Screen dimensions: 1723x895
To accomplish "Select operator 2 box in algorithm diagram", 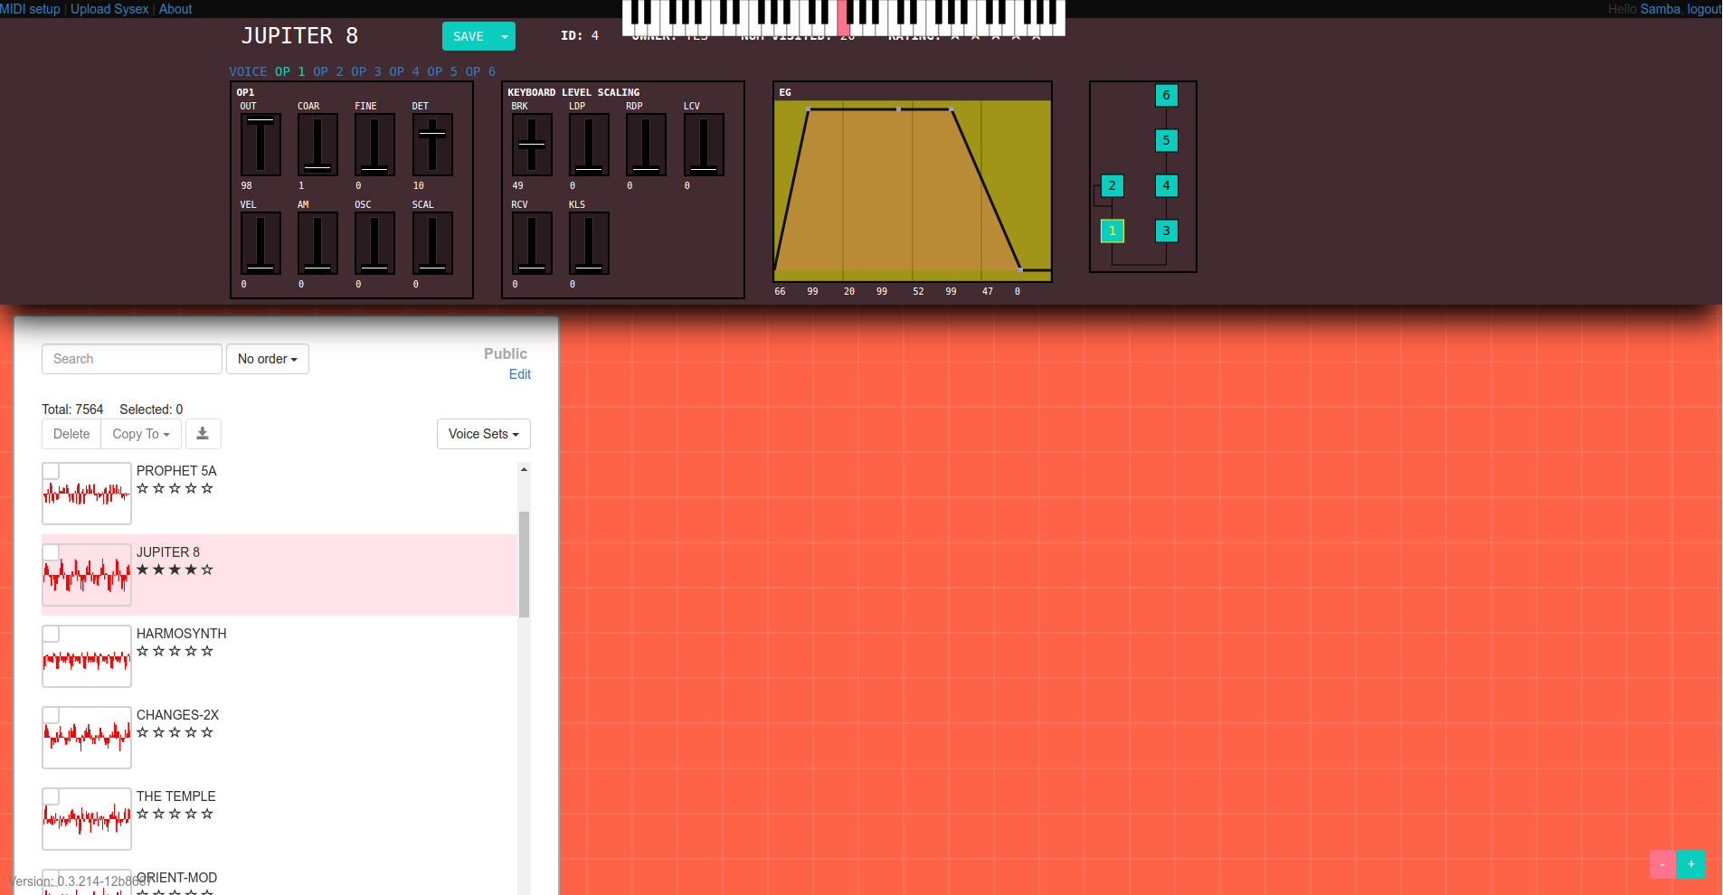I will (1112, 185).
